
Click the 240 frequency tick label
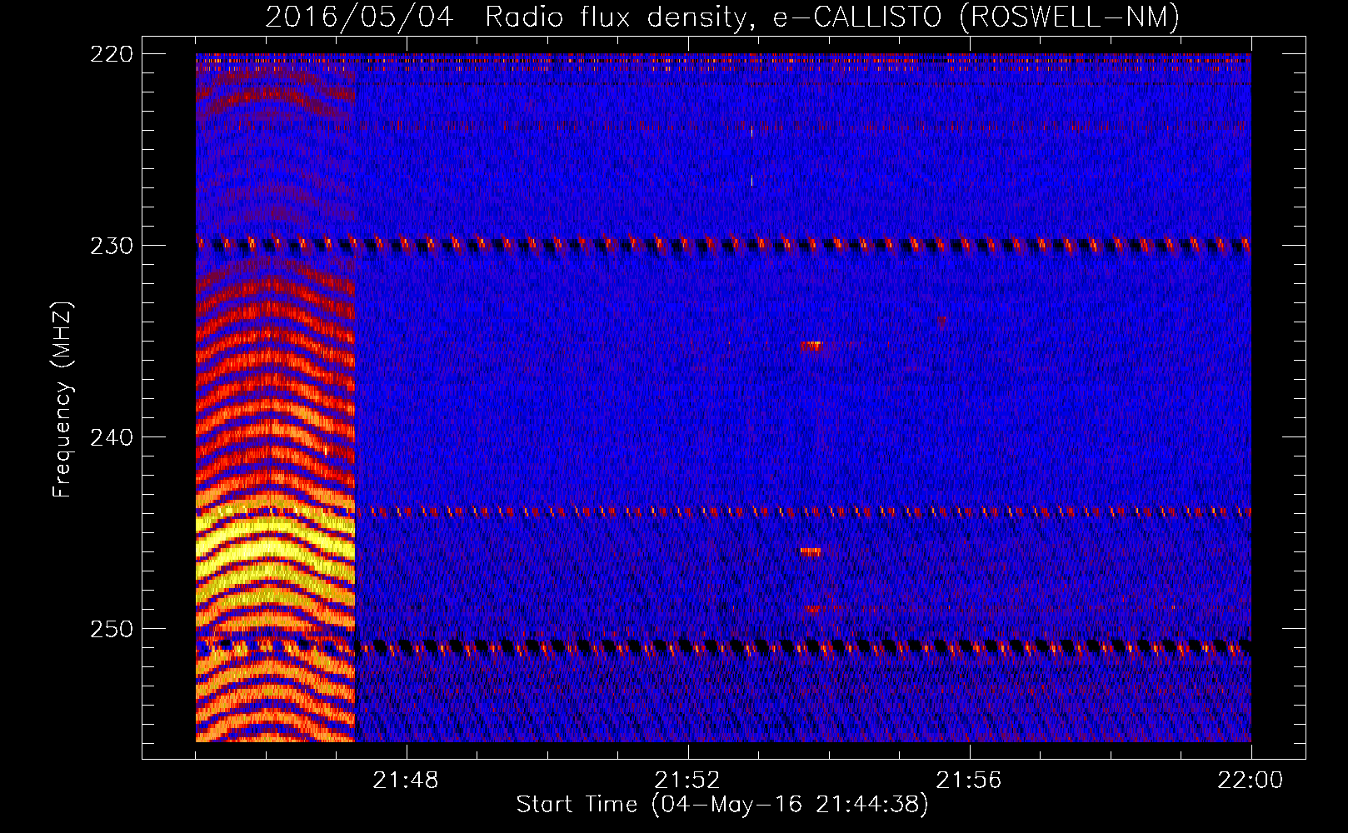[112, 437]
